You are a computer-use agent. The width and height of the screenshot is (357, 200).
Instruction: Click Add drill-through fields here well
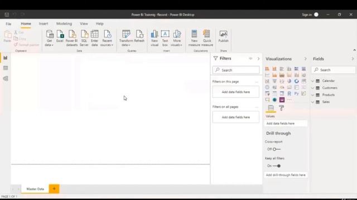[x=286, y=175]
